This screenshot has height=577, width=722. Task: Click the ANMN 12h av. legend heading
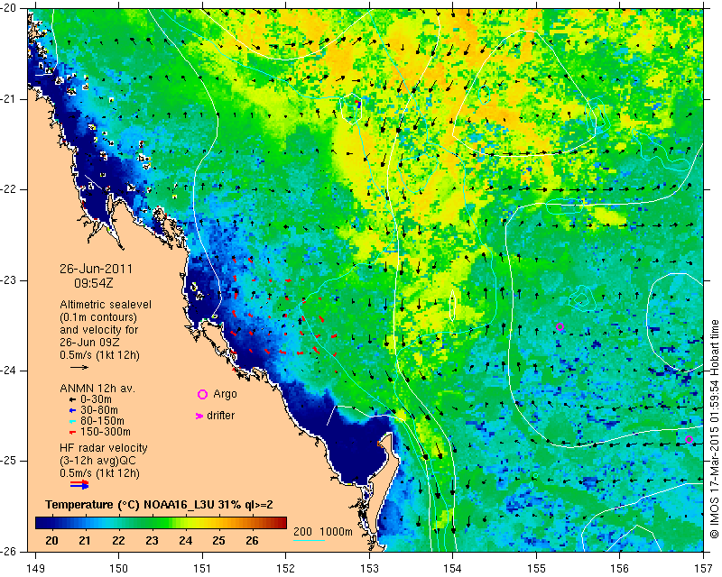click(x=97, y=389)
